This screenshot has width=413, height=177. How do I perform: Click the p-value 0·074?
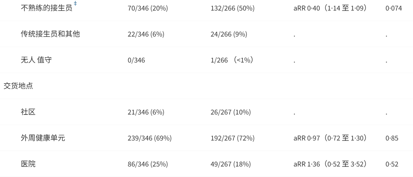click(x=394, y=8)
